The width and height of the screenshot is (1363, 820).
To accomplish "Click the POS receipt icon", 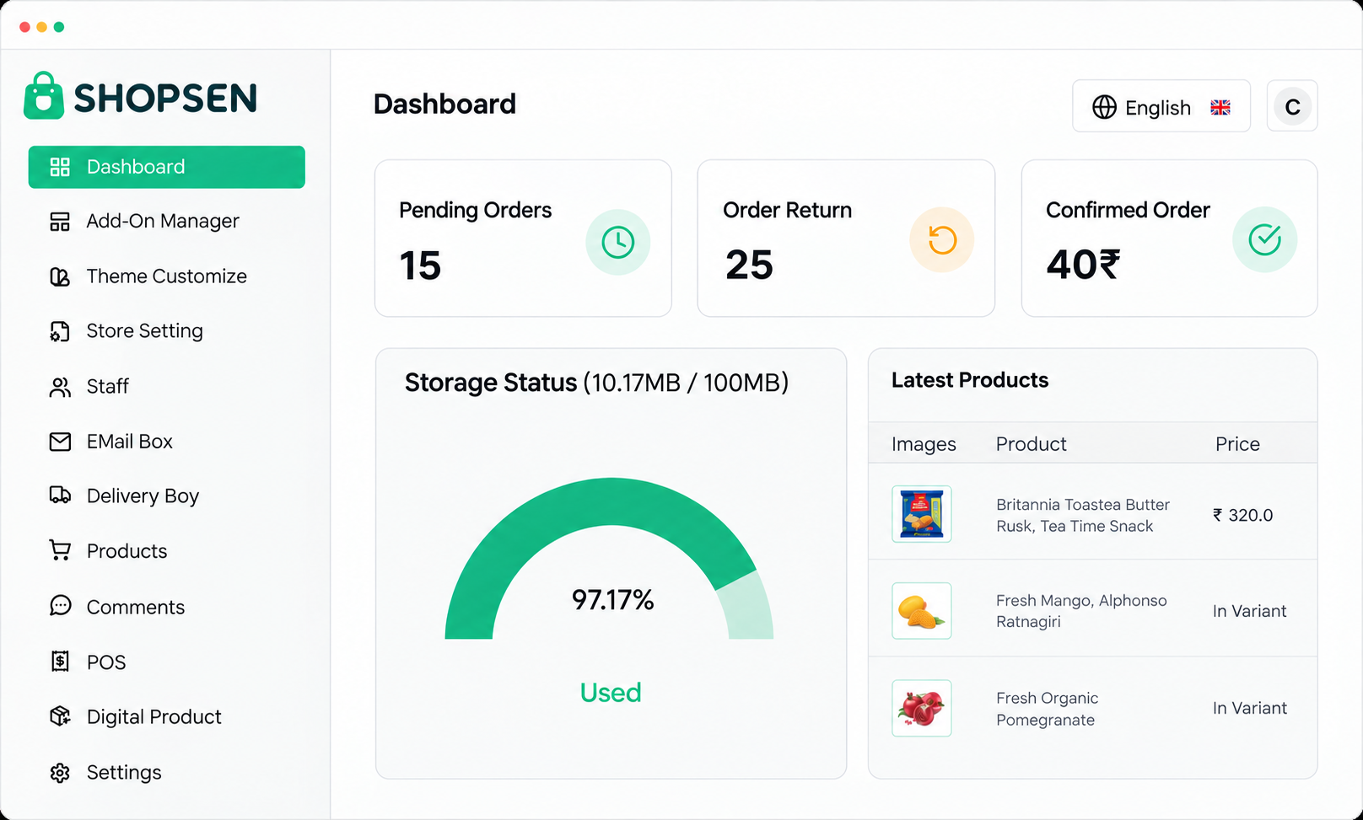I will 60,662.
